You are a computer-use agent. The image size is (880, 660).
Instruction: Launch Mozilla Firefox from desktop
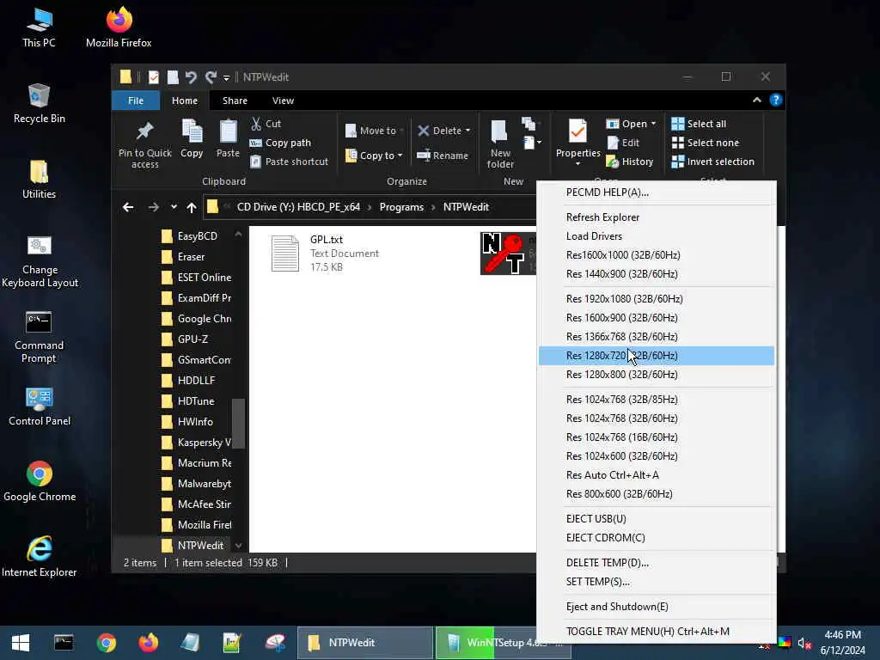point(119,27)
